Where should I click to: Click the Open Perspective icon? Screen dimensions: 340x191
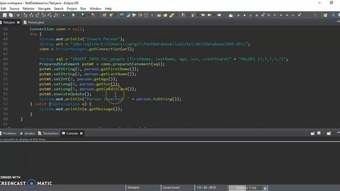point(325,15)
